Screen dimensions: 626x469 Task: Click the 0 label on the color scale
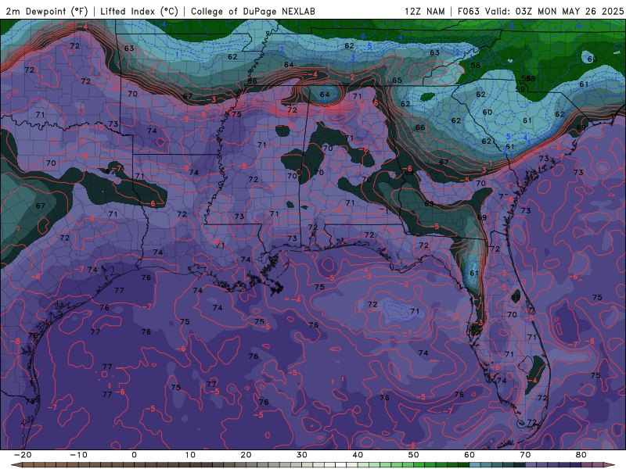tap(134, 455)
